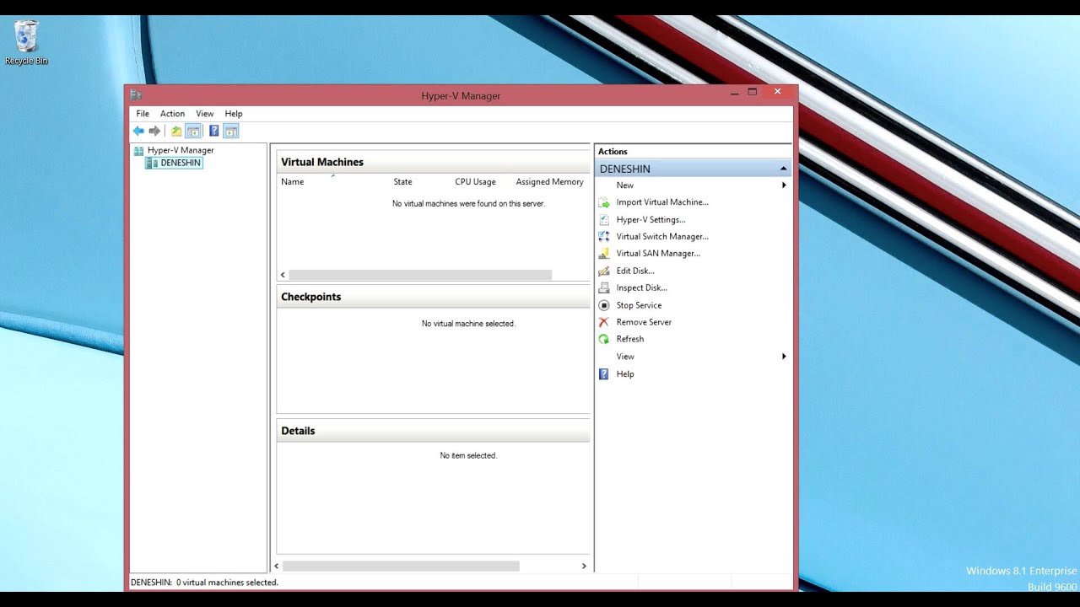1080x607 pixels.
Task: Sort by the Assigned Memory column header
Action: tap(550, 182)
